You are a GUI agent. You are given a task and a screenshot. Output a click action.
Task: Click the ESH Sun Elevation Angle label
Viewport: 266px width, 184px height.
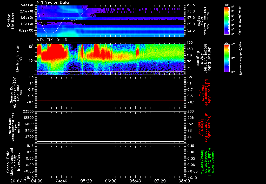(203, 21)
